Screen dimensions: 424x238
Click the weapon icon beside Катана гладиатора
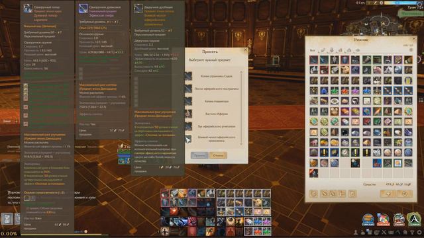[188, 101]
